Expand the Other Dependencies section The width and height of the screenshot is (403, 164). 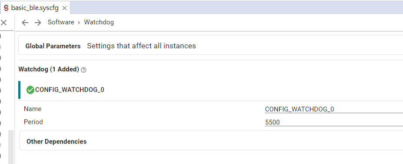click(x=211, y=141)
